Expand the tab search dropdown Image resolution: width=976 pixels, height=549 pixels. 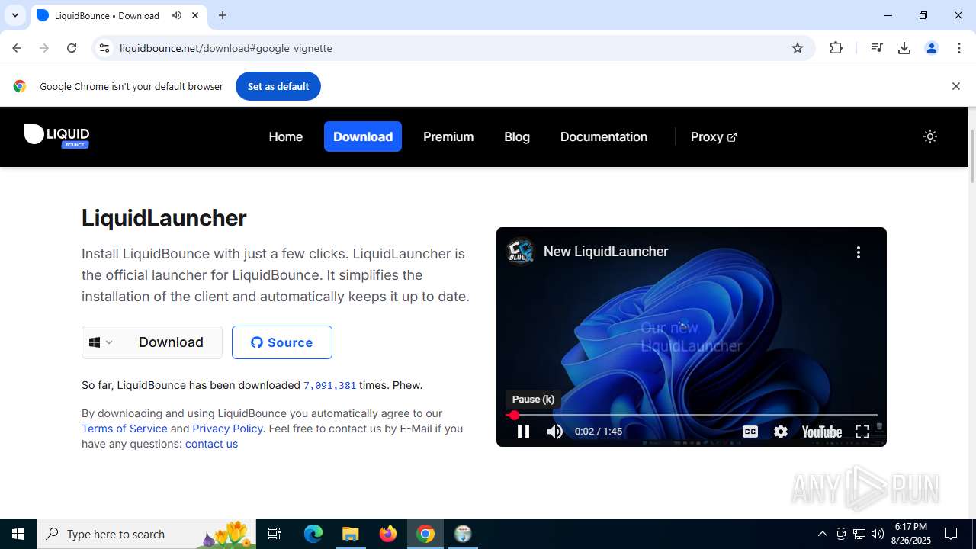point(14,15)
